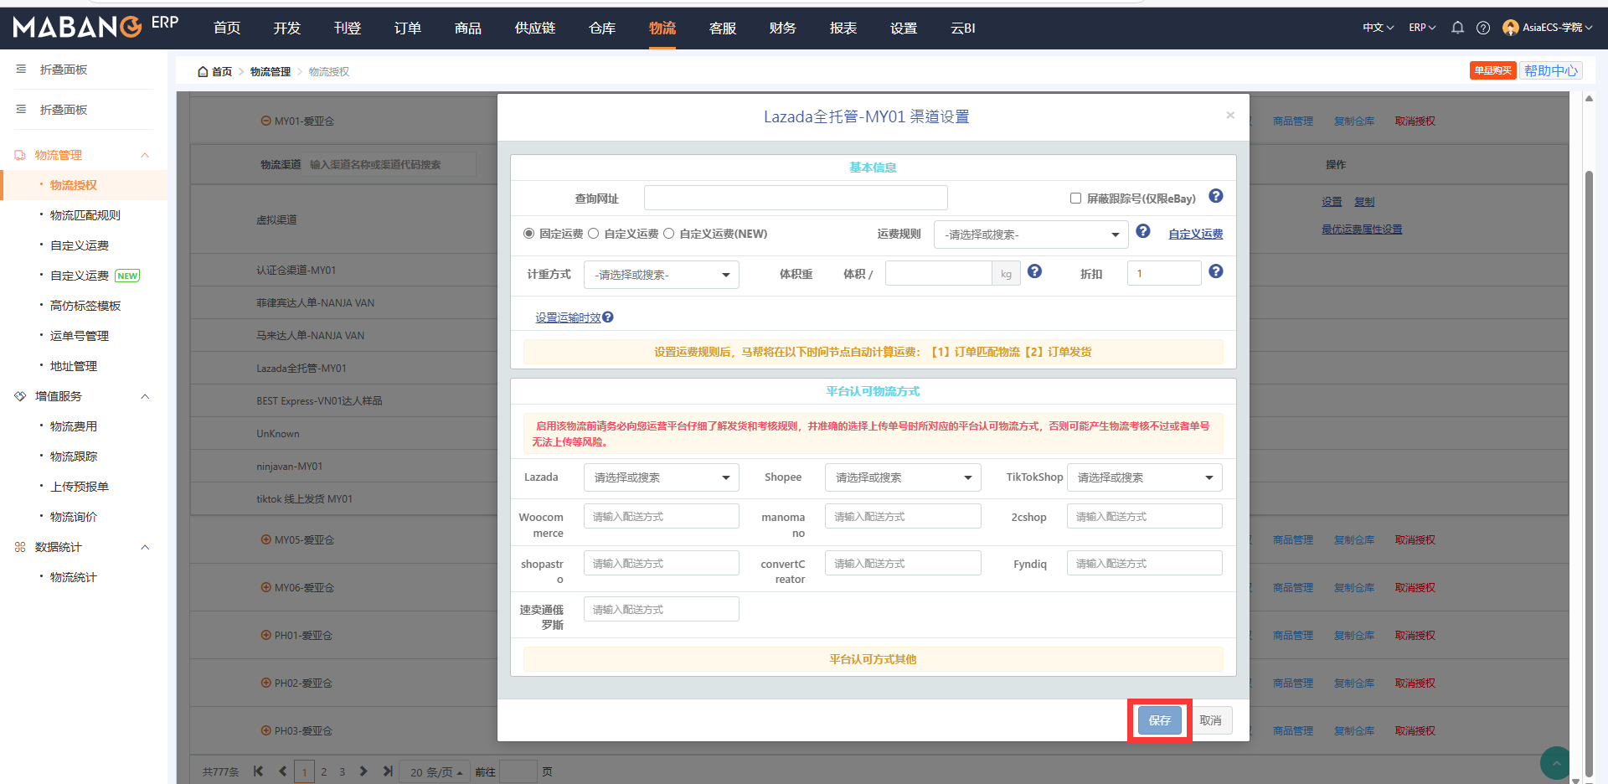Open the 计重方式 dropdown
1608x784 pixels.
661,275
